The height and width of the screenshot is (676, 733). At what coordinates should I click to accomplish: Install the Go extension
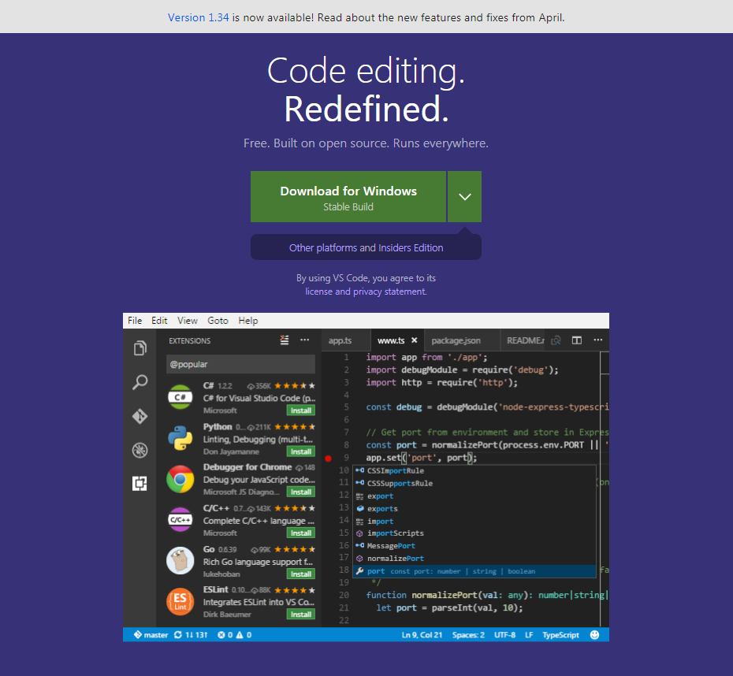point(301,574)
